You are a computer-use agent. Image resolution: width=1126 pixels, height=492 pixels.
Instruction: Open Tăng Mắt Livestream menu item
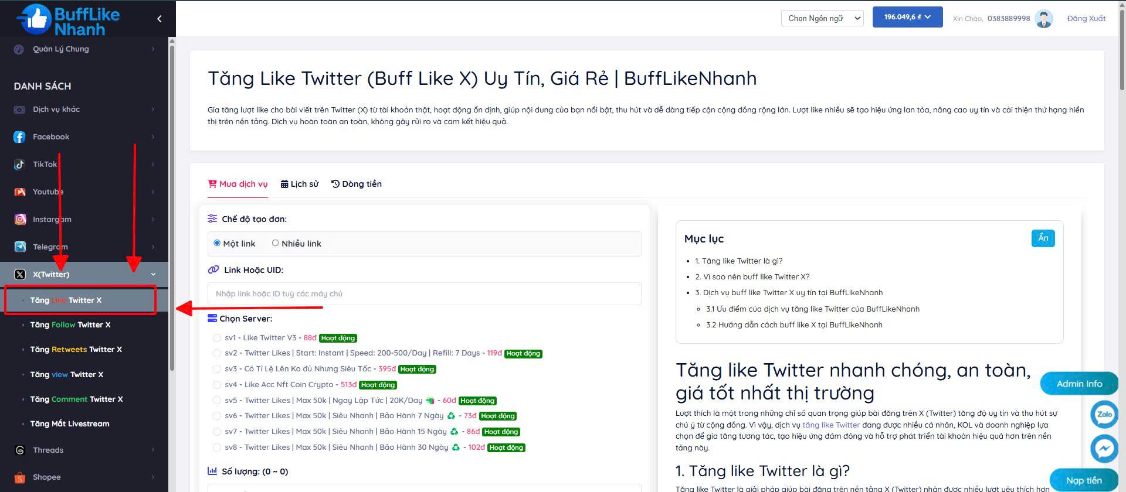click(70, 424)
